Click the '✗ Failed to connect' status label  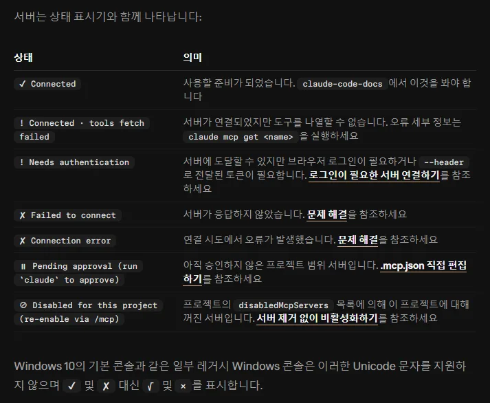[x=67, y=215]
